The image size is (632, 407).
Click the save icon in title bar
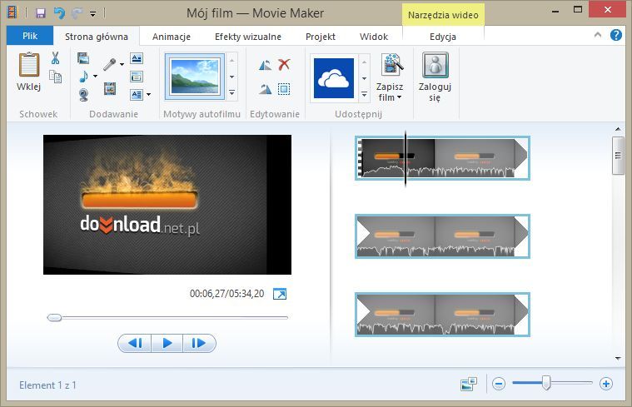tap(40, 13)
